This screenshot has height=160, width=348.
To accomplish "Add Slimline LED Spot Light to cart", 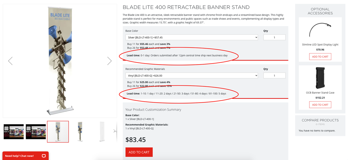I will tap(320, 57).
